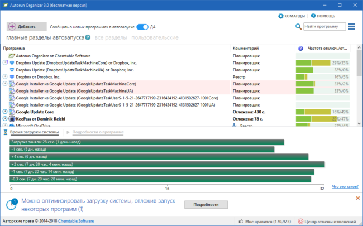Click Подробности button in optimization banner
This screenshot has width=363, height=226.
coord(206,204)
